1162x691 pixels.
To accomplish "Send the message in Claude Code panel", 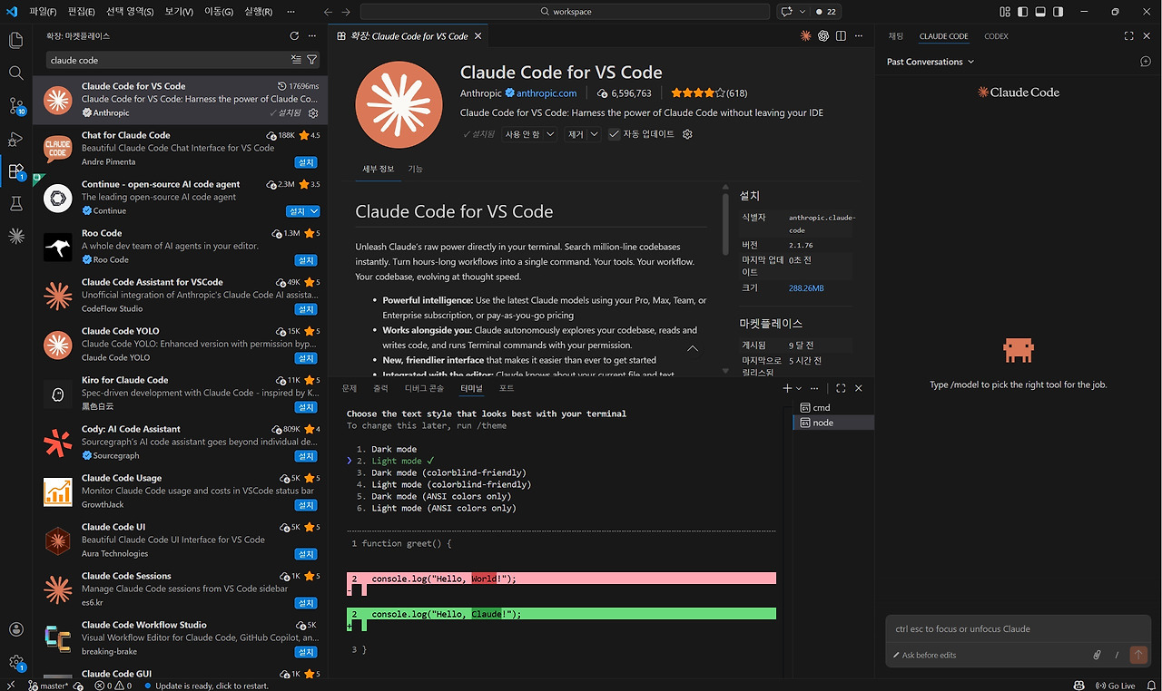I will (x=1138, y=655).
